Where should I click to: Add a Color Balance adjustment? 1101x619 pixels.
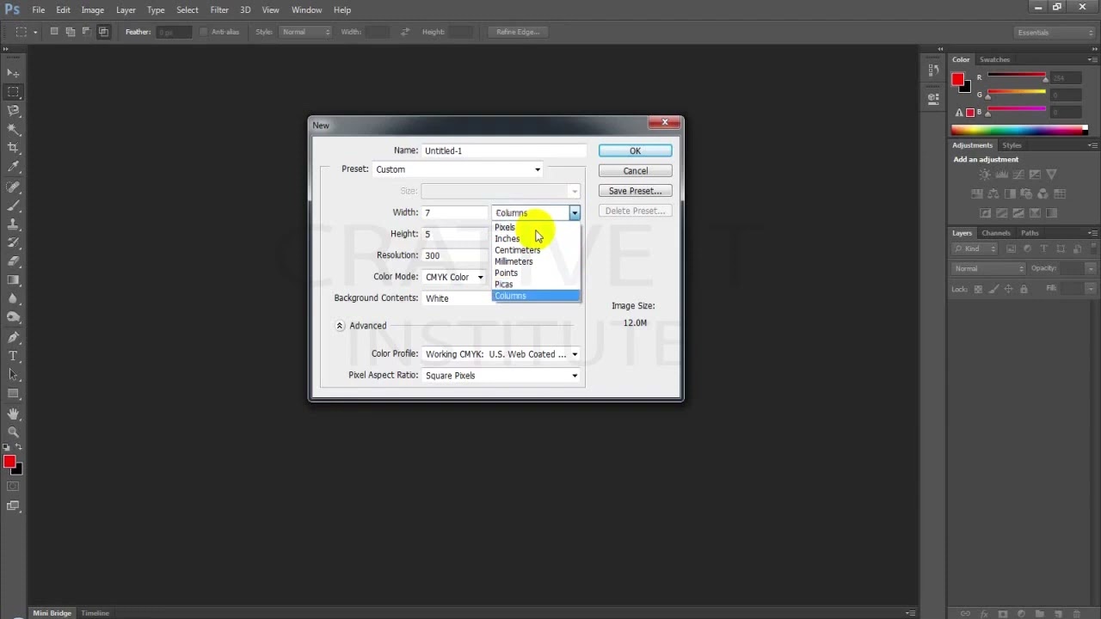993,194
